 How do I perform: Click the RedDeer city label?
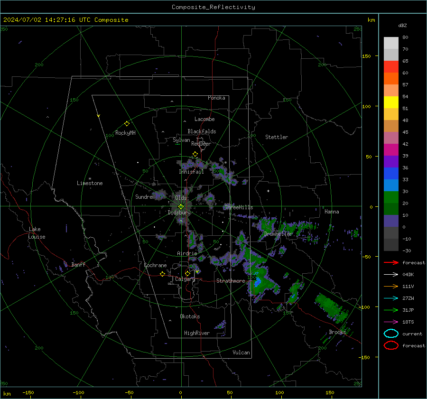coord(201,144)
